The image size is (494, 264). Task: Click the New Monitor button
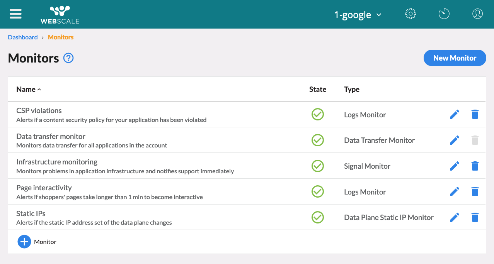coord(455,58)
